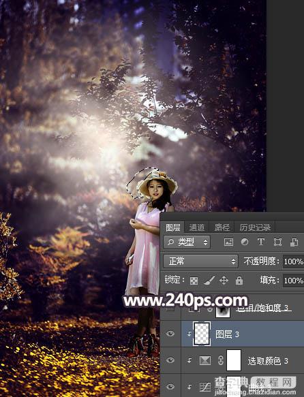304x397 pixels.
Task: Filter layers by shape layers icon
Action: point(277,242)
